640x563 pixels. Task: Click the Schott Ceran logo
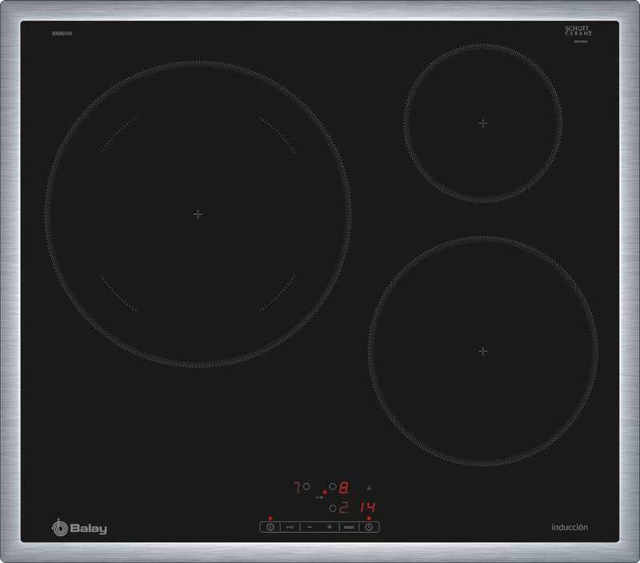tap(578, 31)
